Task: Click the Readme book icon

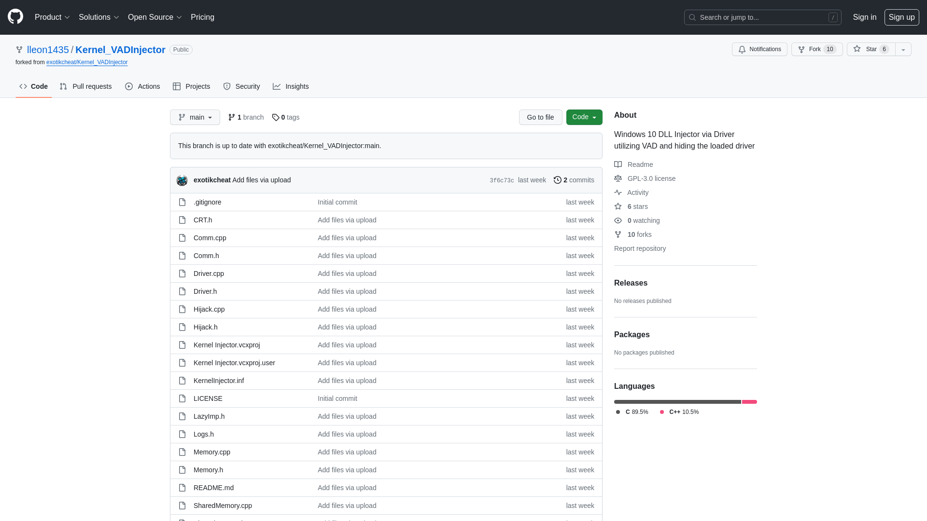Action: (618, 165)
